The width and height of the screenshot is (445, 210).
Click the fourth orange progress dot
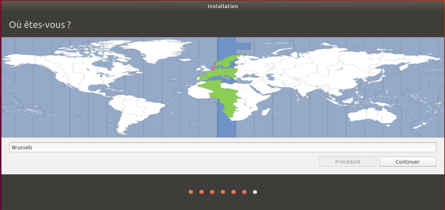coord(223,192)
